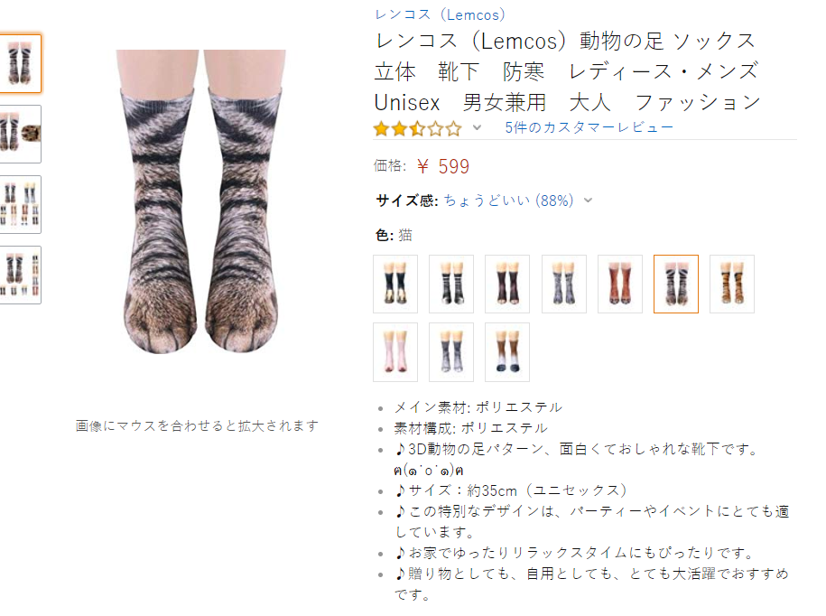Select the dark brown horse socks swatch
The height and width of the screenshot is (616, 826).
(507, 284)
